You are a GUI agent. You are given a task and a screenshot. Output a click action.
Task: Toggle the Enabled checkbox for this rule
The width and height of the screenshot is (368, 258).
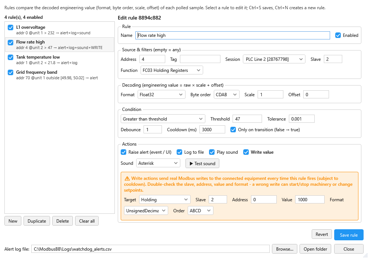(x=338, y=35)
